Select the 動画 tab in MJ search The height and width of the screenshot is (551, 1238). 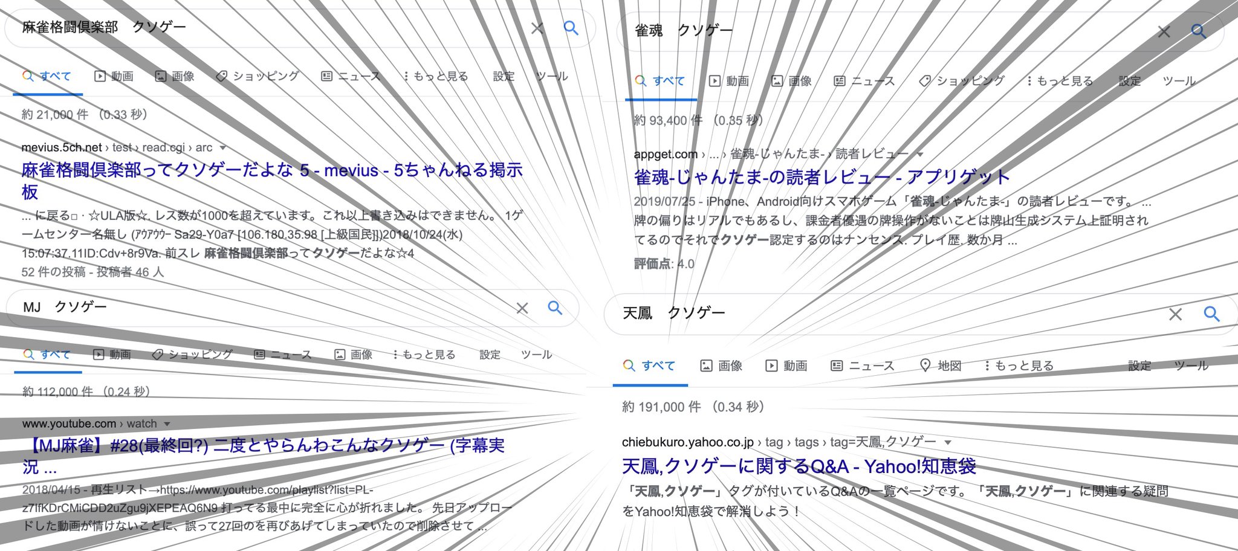pos(112,355)
